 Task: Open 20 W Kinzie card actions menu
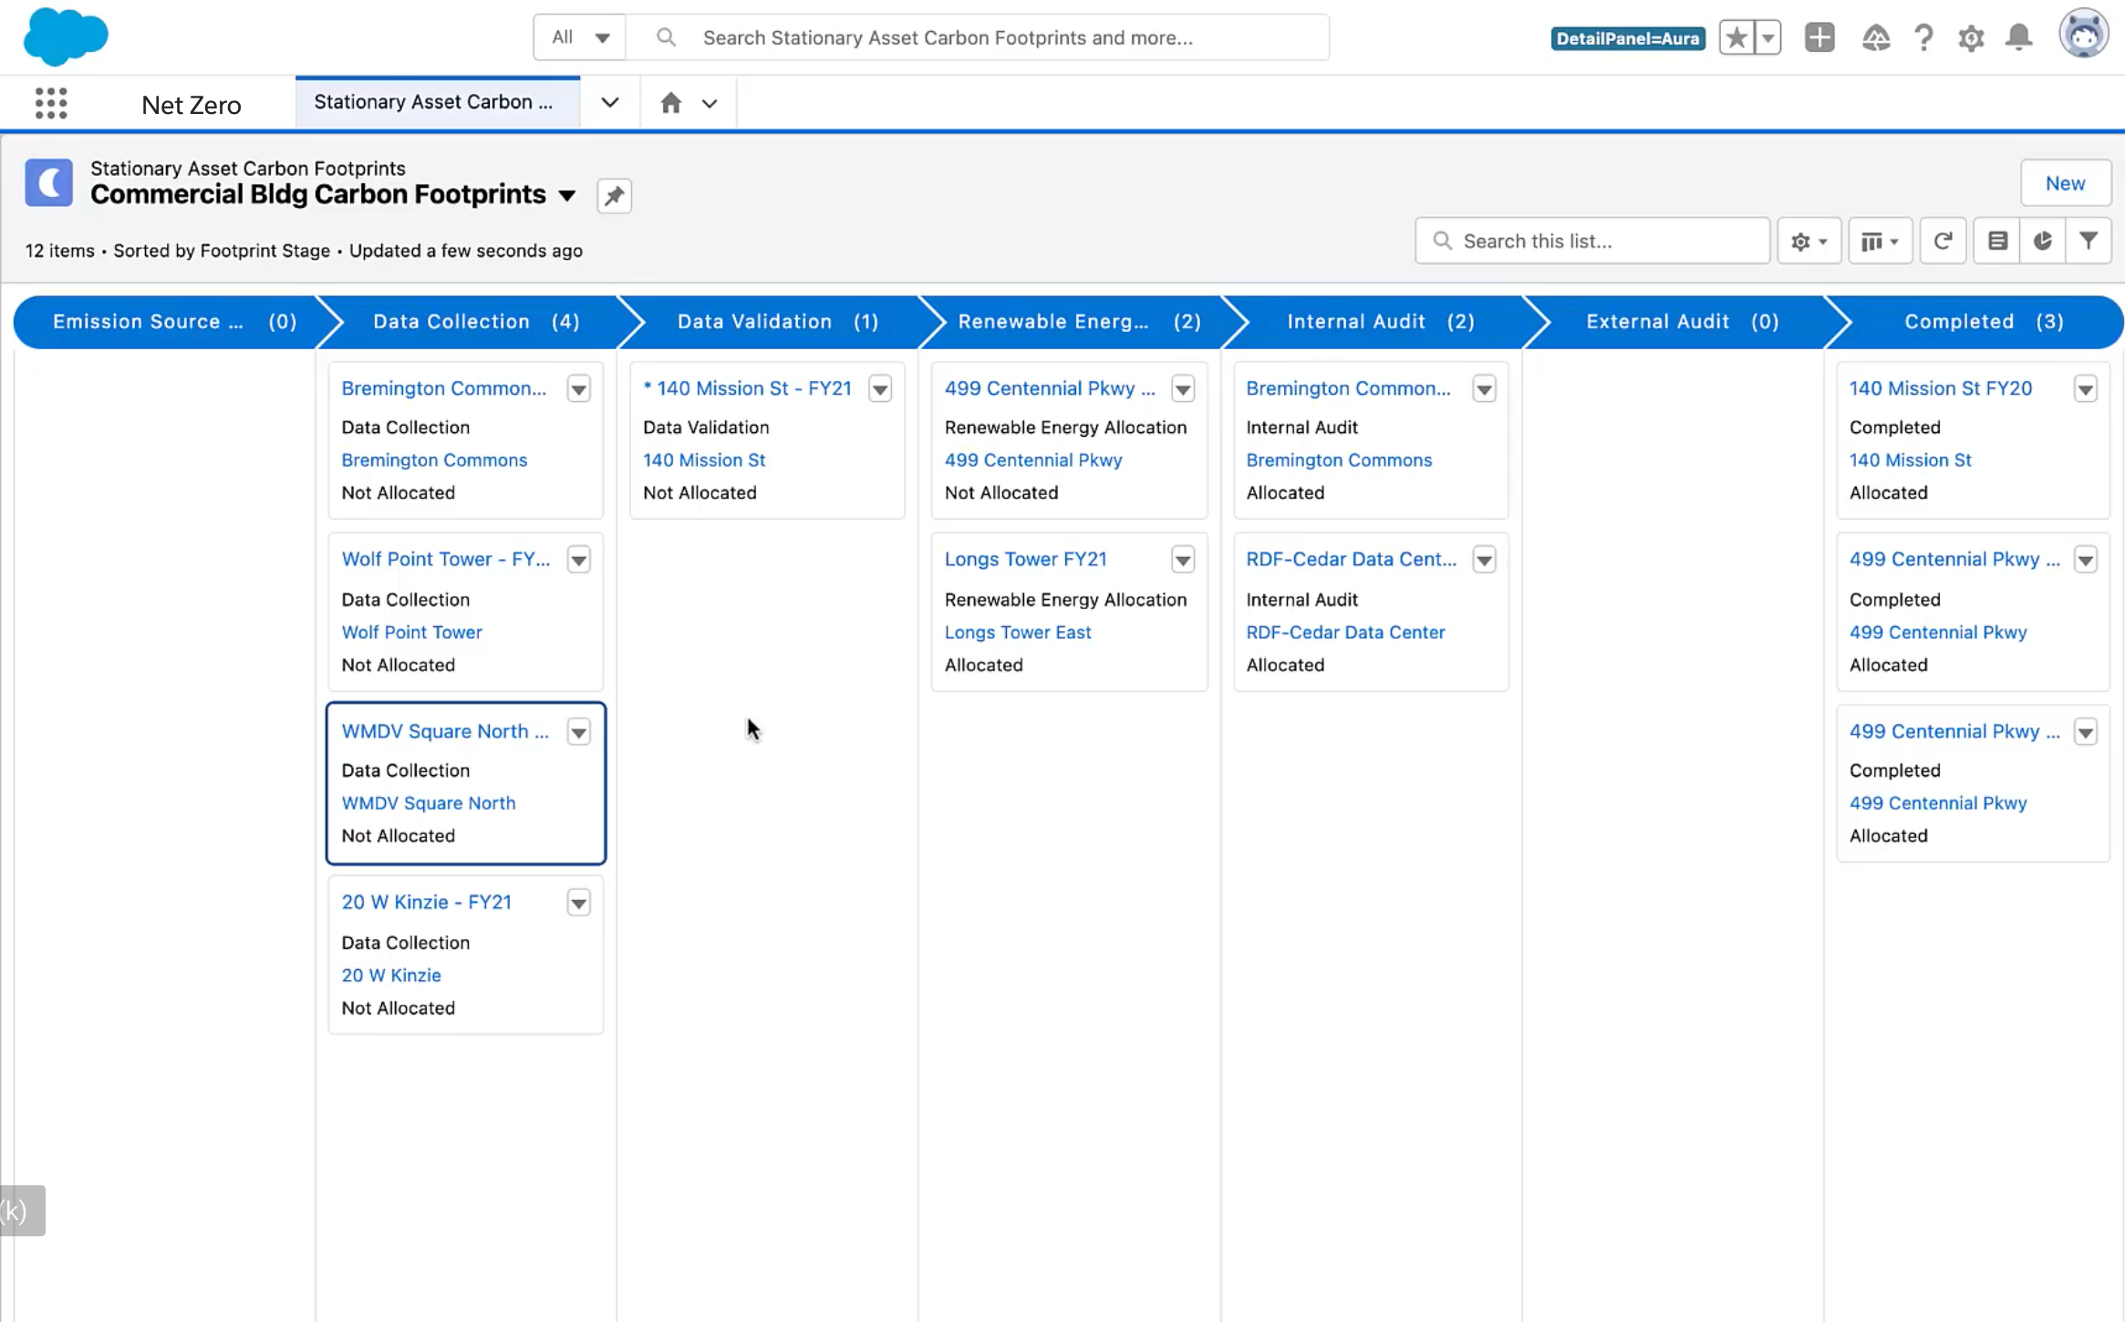(x=578, y=903)
